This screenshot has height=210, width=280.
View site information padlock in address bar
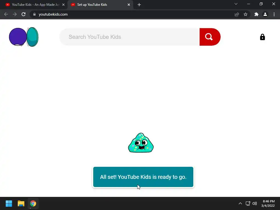[34, 14]
